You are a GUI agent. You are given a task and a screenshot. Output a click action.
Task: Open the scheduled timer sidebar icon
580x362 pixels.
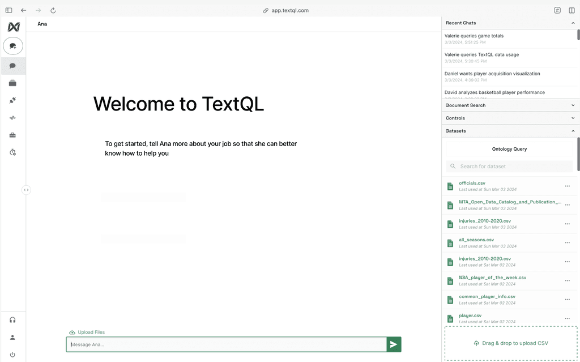(x=12, y=152)
